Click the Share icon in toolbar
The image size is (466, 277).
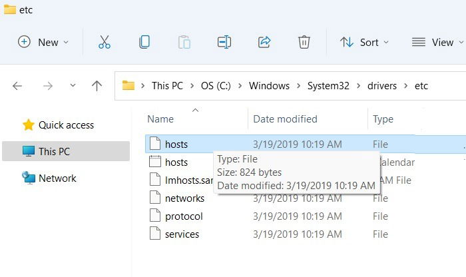264,42
